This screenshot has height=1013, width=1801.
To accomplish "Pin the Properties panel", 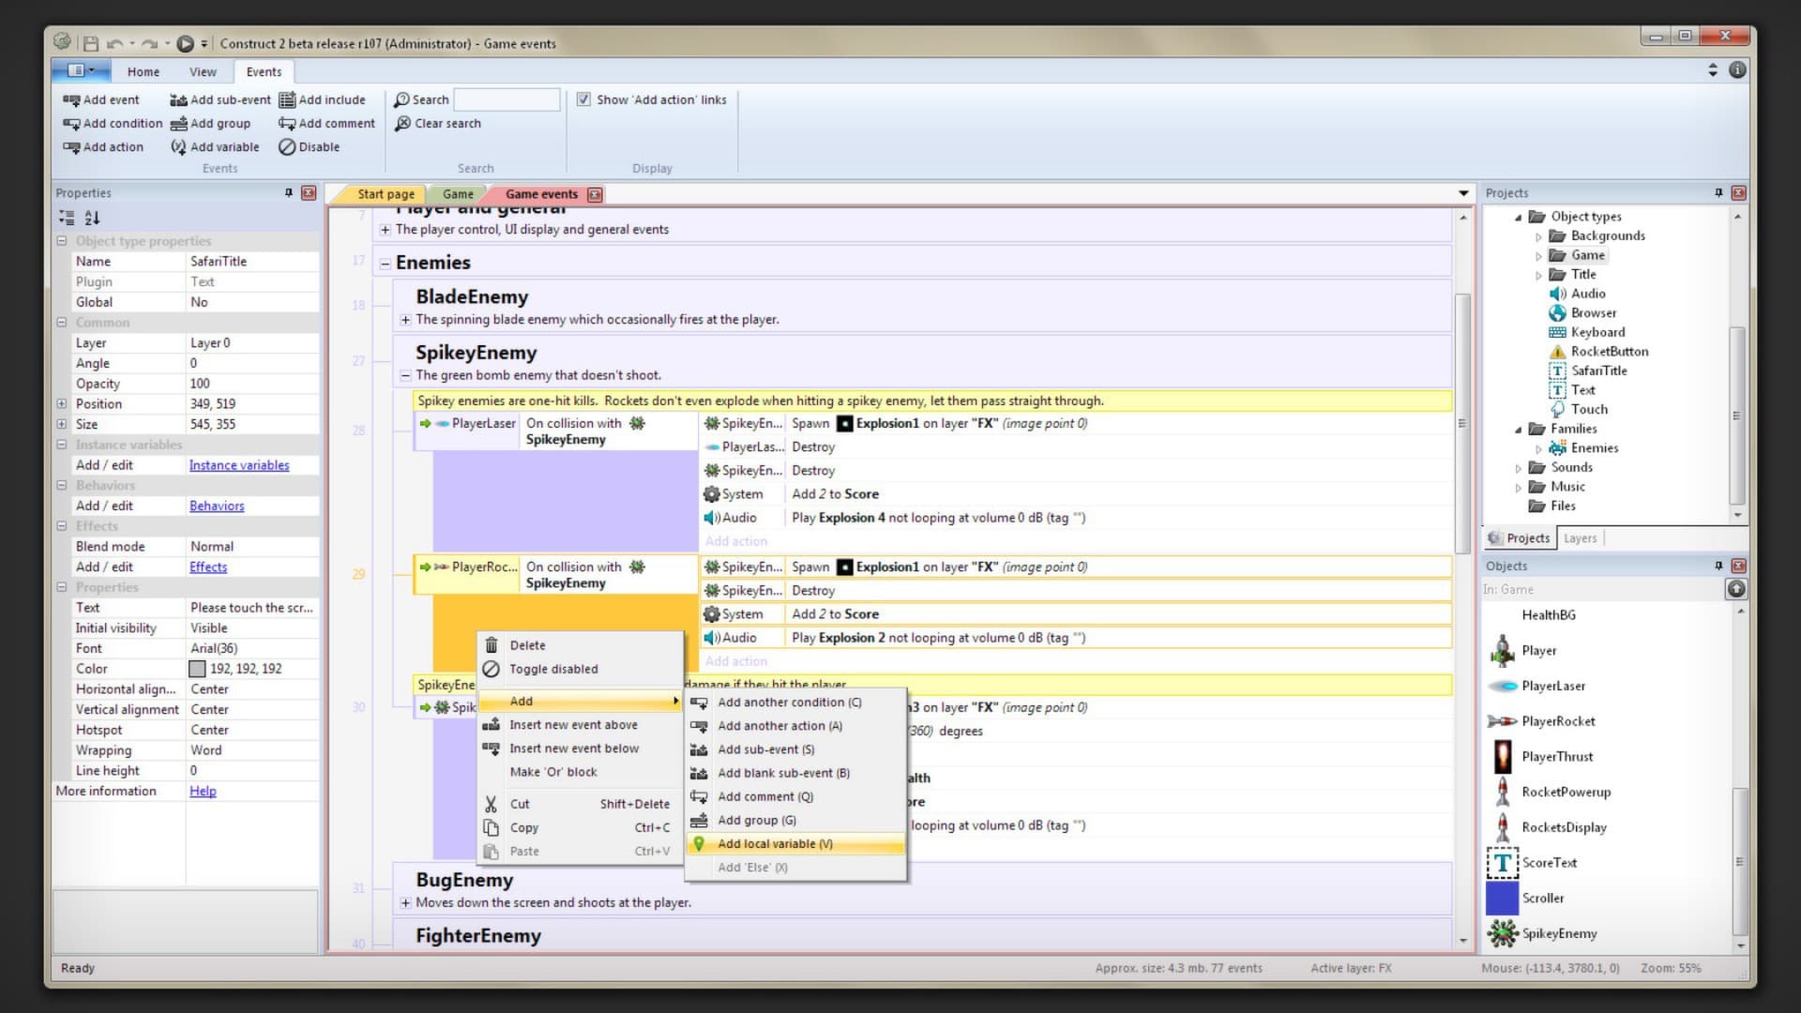I will pos(288,192).
